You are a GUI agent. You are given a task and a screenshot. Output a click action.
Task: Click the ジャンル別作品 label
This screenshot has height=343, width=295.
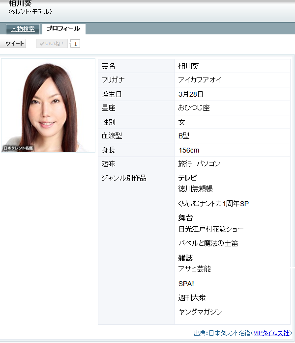(124, 178)
